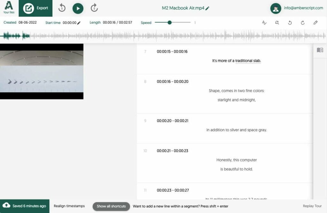Click segment number 8

[145, 82]
